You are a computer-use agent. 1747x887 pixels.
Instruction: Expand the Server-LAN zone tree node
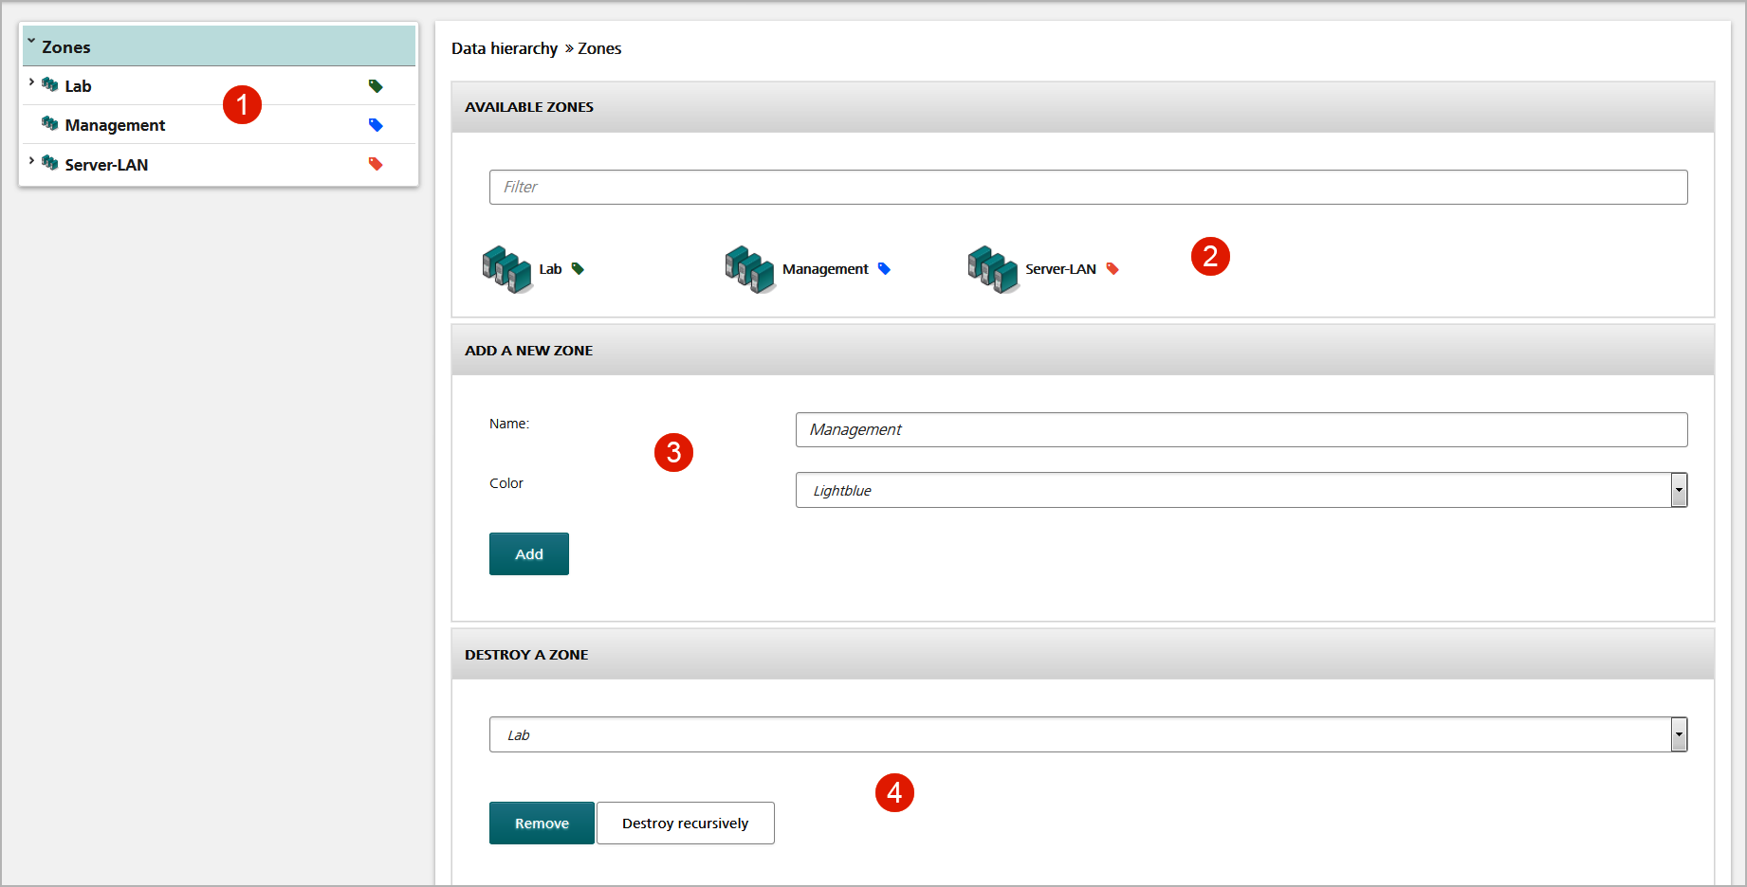tap(31, 161)
